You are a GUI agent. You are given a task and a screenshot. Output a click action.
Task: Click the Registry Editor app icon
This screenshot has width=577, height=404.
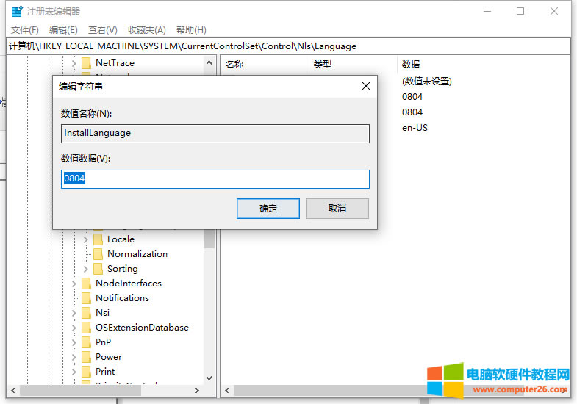pos(17,12)
